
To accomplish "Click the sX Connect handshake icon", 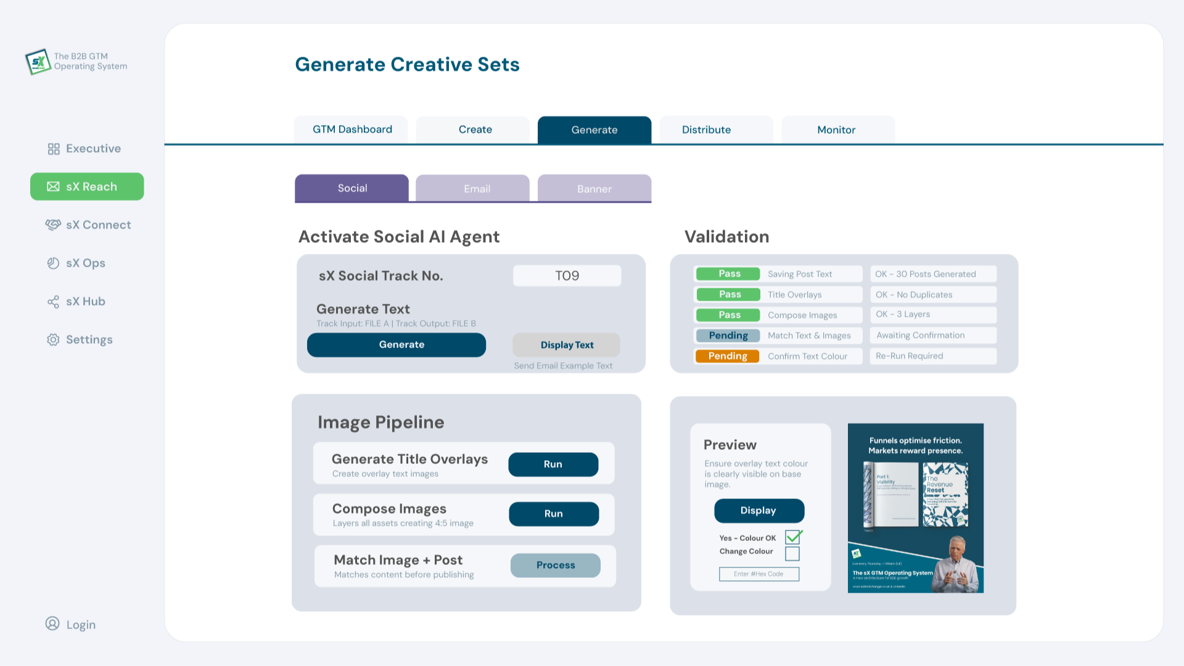I will point(53,225).
